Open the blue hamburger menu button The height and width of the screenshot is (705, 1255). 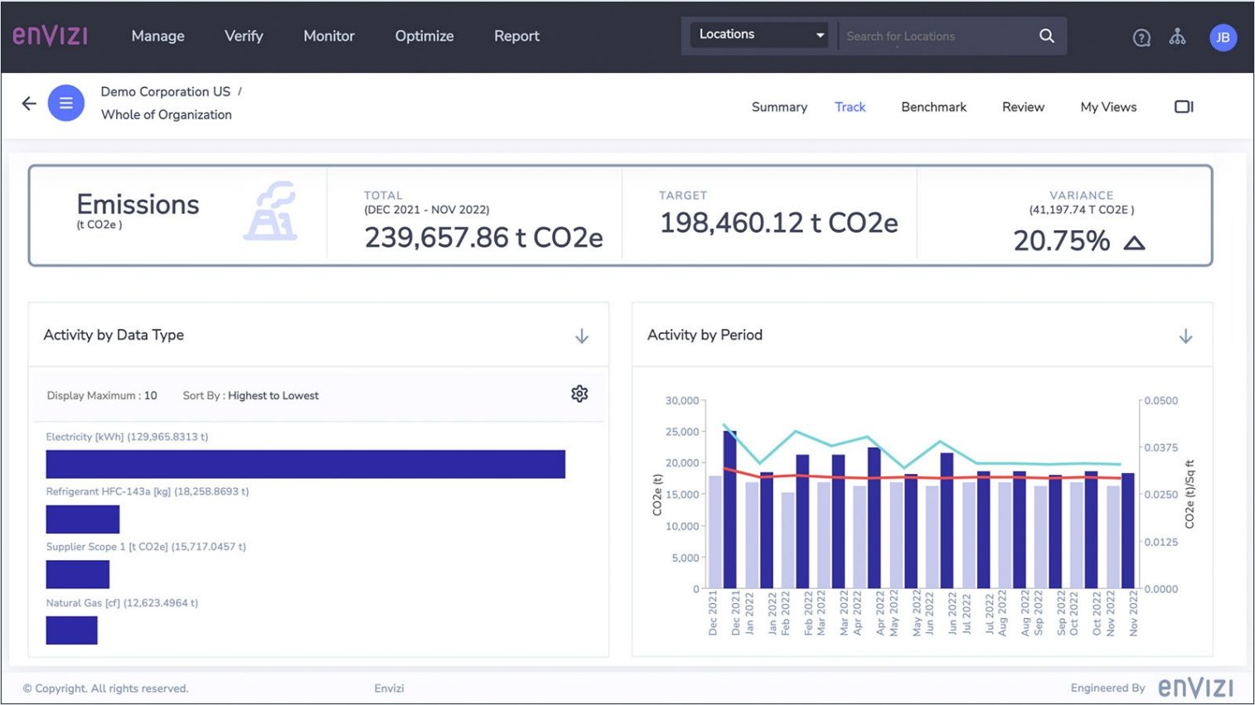[x=66, y=104]
